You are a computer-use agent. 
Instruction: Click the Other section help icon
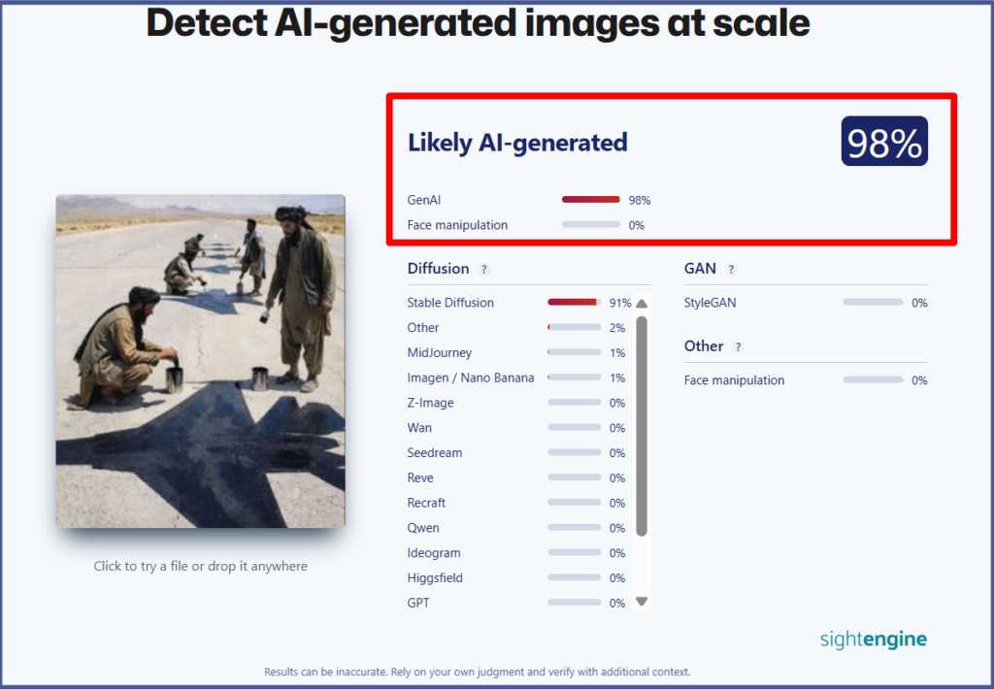739,347
